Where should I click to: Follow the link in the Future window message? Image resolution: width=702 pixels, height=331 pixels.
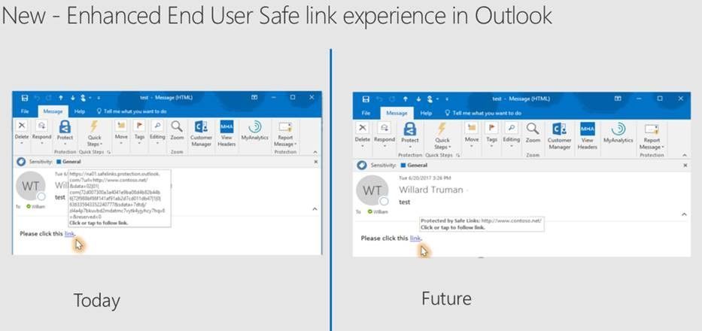tap(415, 238)
